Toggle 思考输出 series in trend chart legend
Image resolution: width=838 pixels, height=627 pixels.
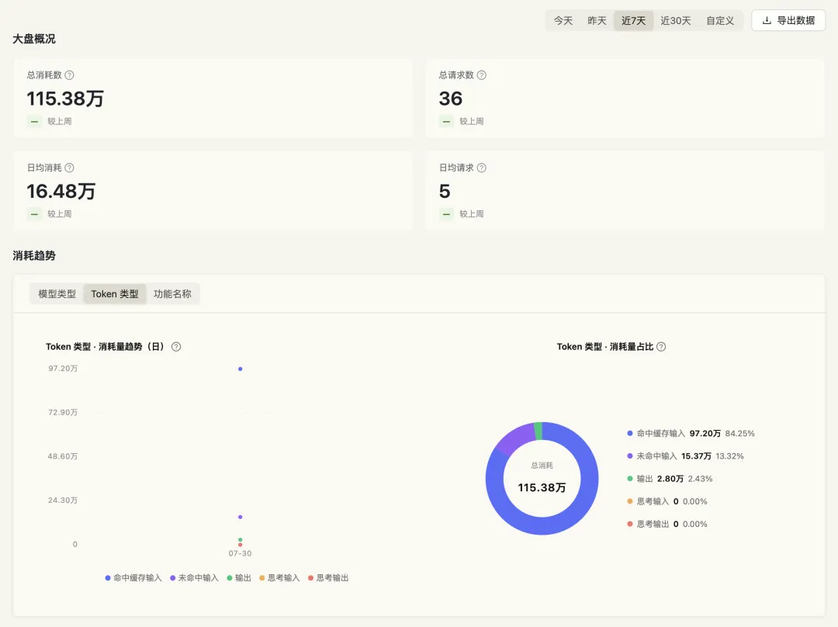pos(328,578)
